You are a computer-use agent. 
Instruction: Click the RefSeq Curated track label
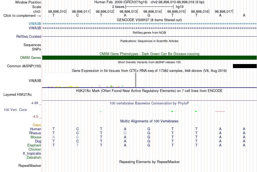tap(28, 37)
